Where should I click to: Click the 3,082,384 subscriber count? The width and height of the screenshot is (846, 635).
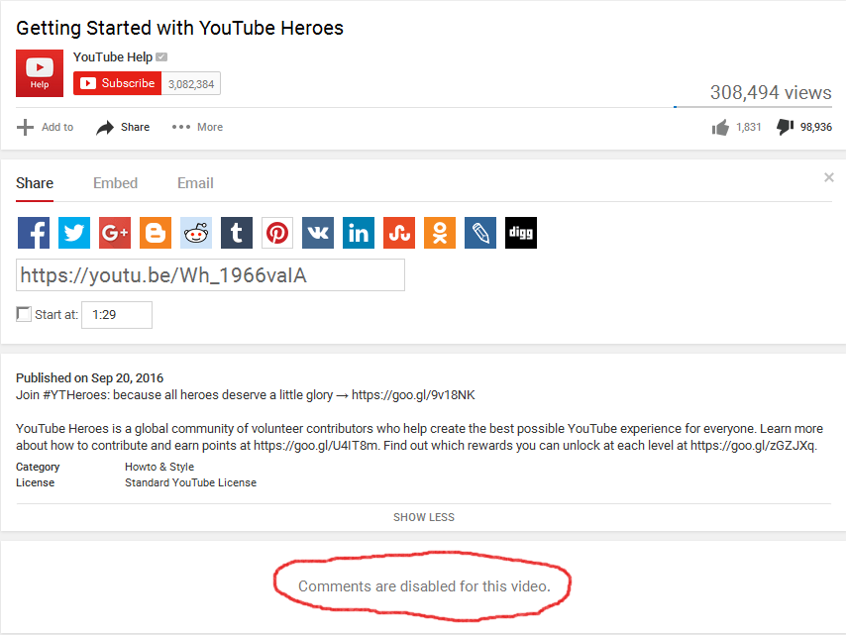pyautogui.click(x=191, y=84)
